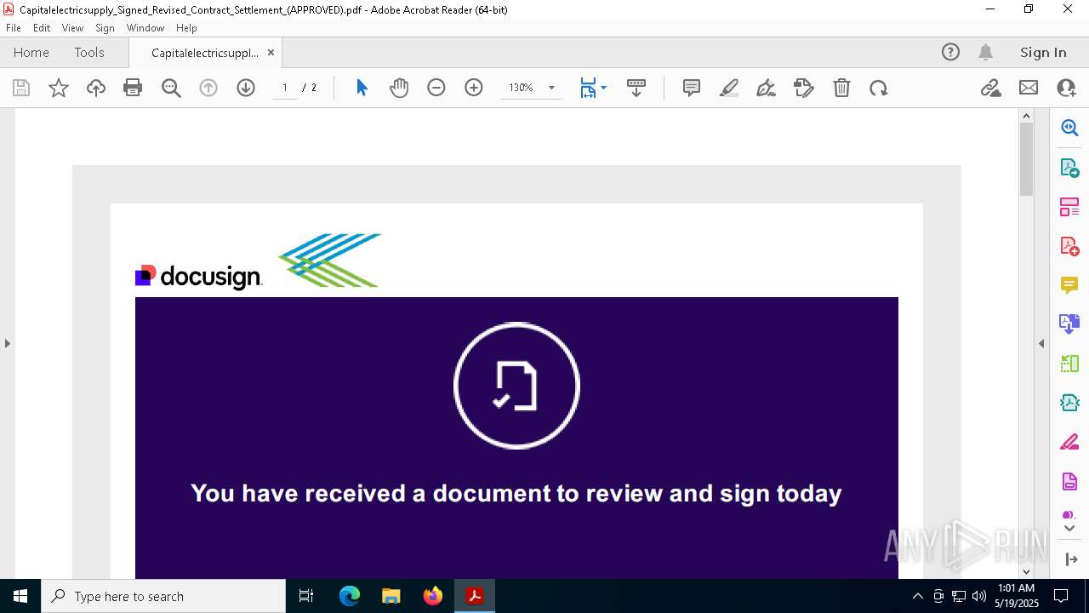This screenshot has height=613, width=1089.
Task: Upload file to cloud icon
Action: tap(96, 88)
